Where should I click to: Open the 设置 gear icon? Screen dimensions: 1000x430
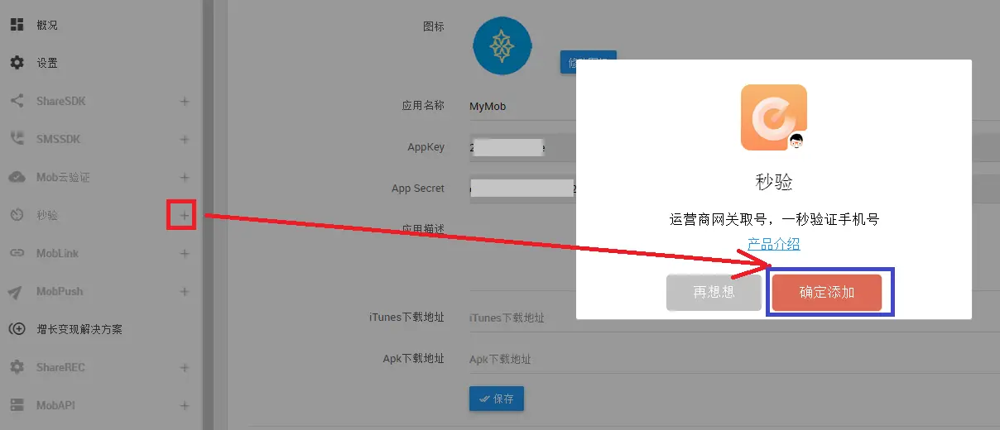pyautogui.click(x=17, y=63)
